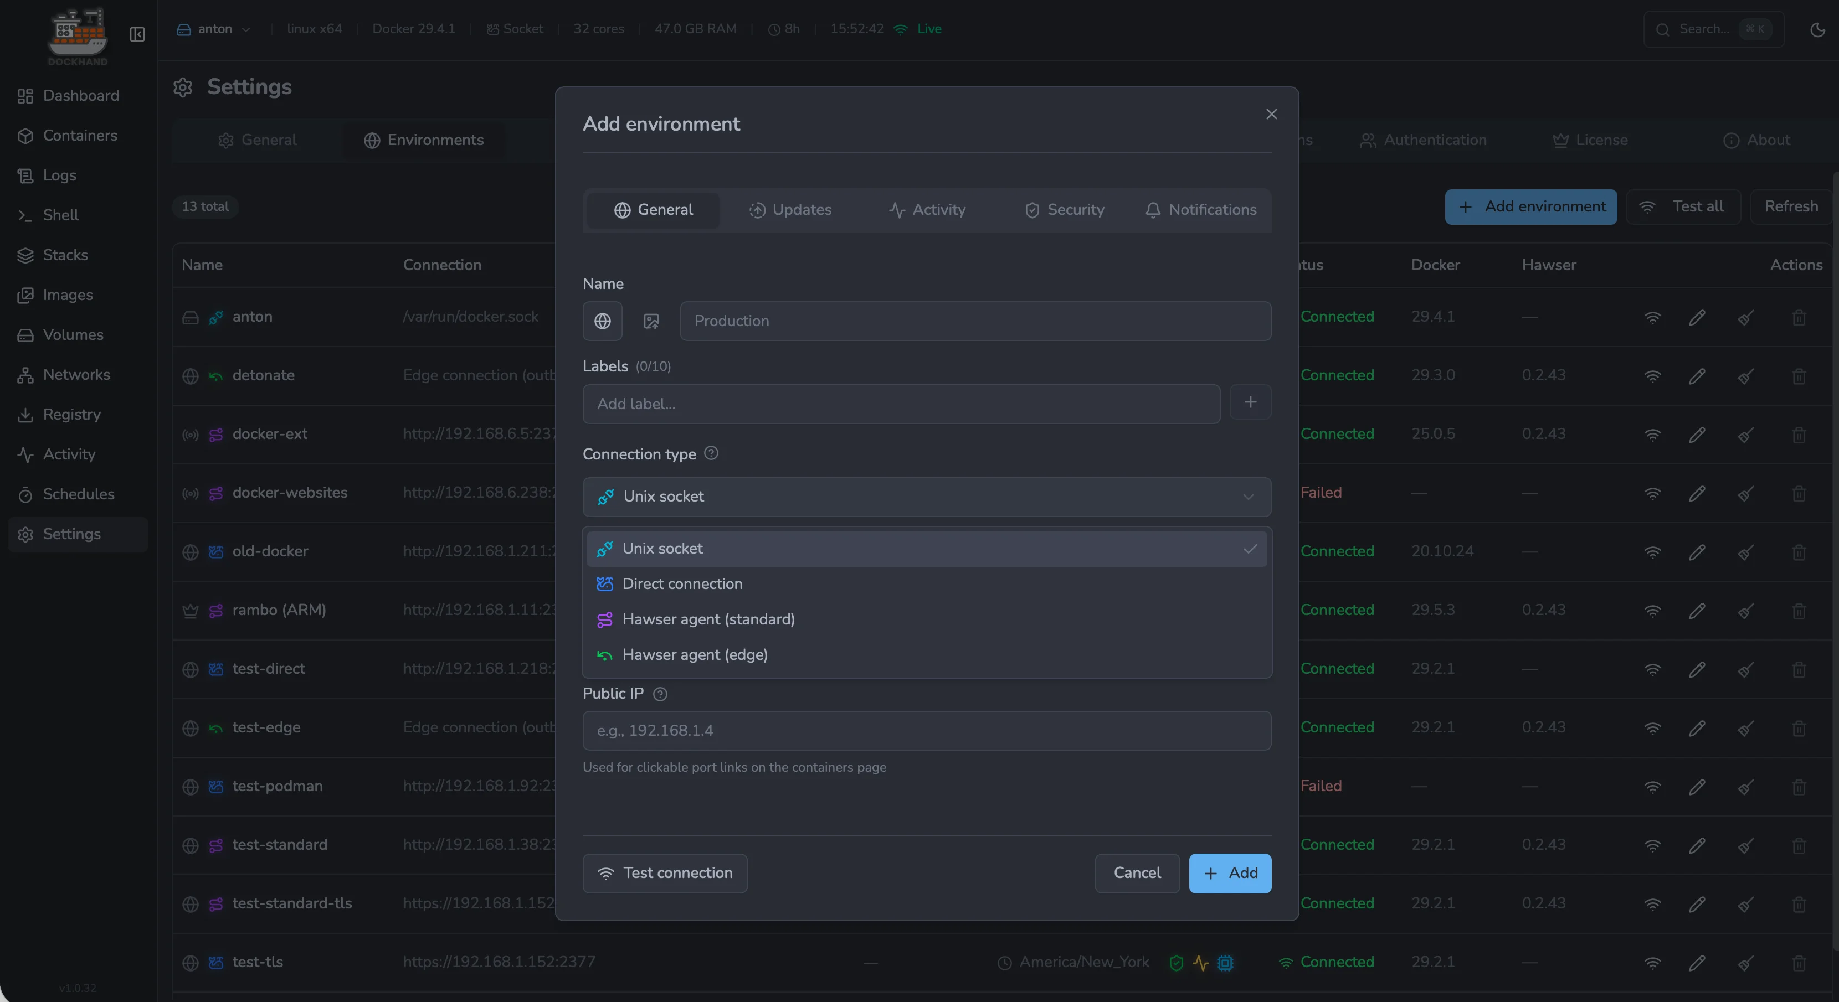Click the globe icon picker beside Name
This screenshot has height=1002, width=1839.
point(603,321)
